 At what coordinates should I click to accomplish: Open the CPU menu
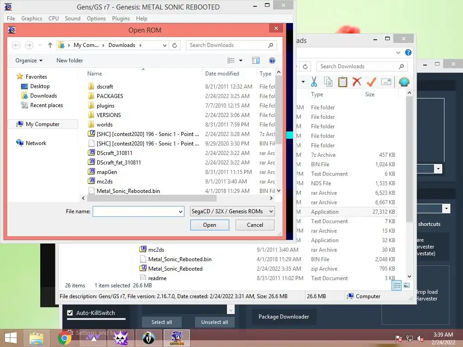[53, 18]
